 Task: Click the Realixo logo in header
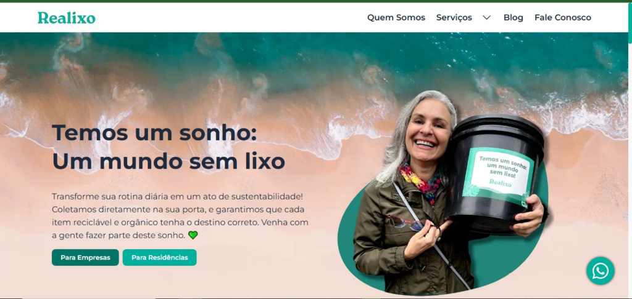tap(67, 18)
